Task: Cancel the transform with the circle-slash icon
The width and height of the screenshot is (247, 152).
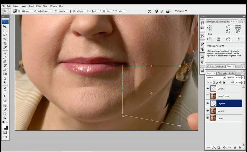Action: click(x=156, y=11)
